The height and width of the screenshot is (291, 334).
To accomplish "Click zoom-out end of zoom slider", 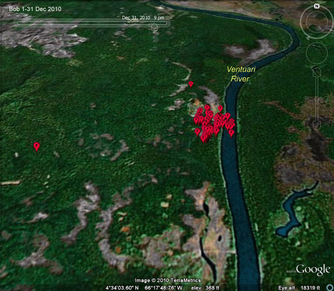I will 317,126.
